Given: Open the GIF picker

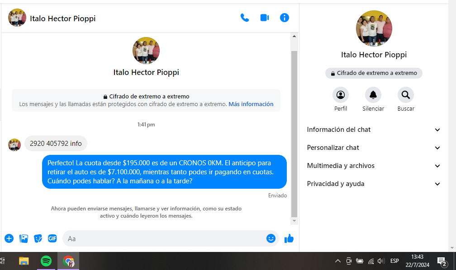Looking at the screenshot, I should [52, 238].
